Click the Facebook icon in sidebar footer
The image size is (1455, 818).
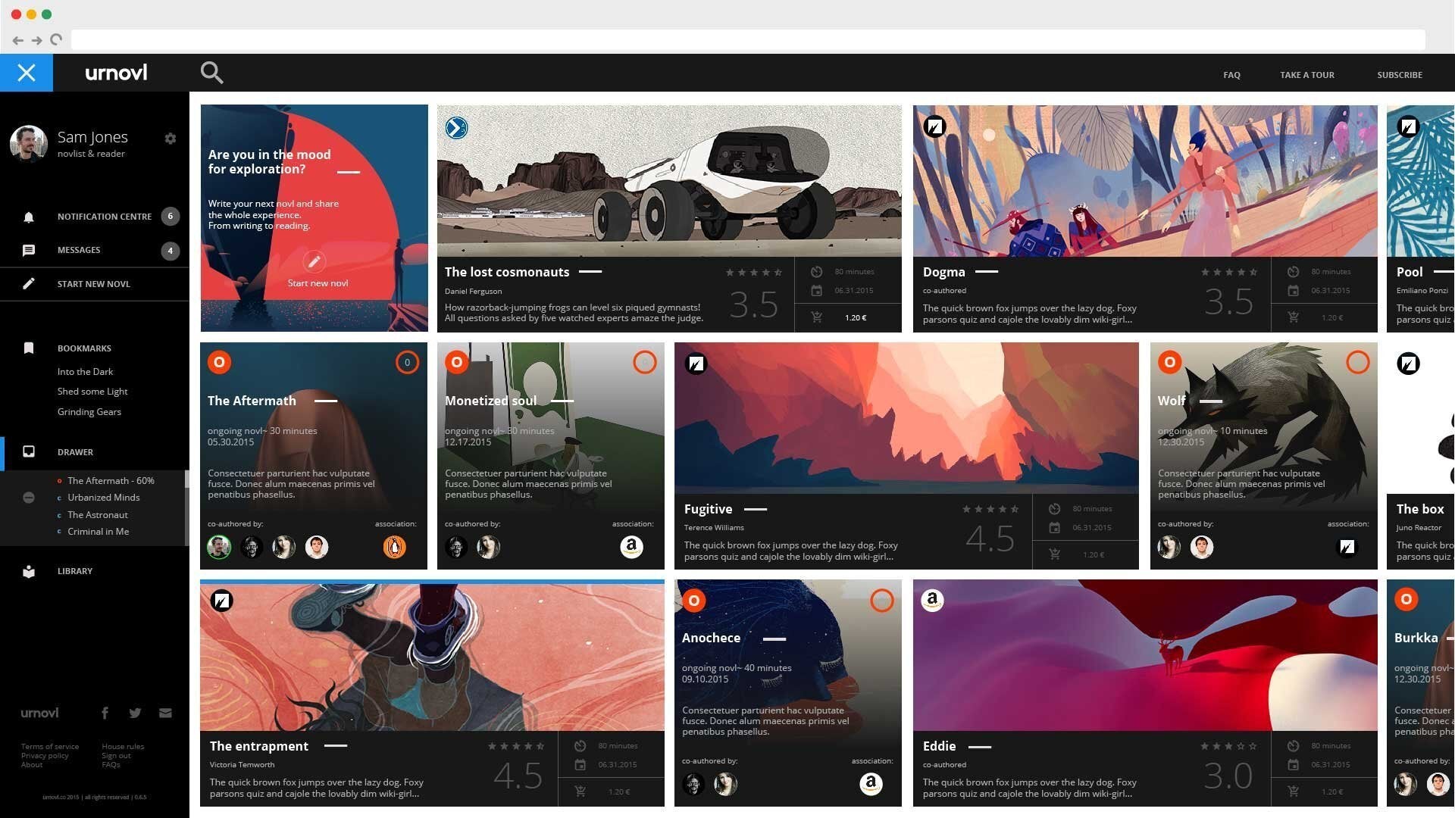(x=105, y=713)
